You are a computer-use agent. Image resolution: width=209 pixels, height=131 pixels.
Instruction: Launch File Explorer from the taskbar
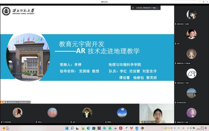pyautogui.click(x=83, y=128)
